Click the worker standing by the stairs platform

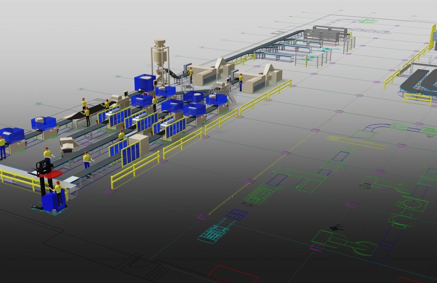[241, 82]
